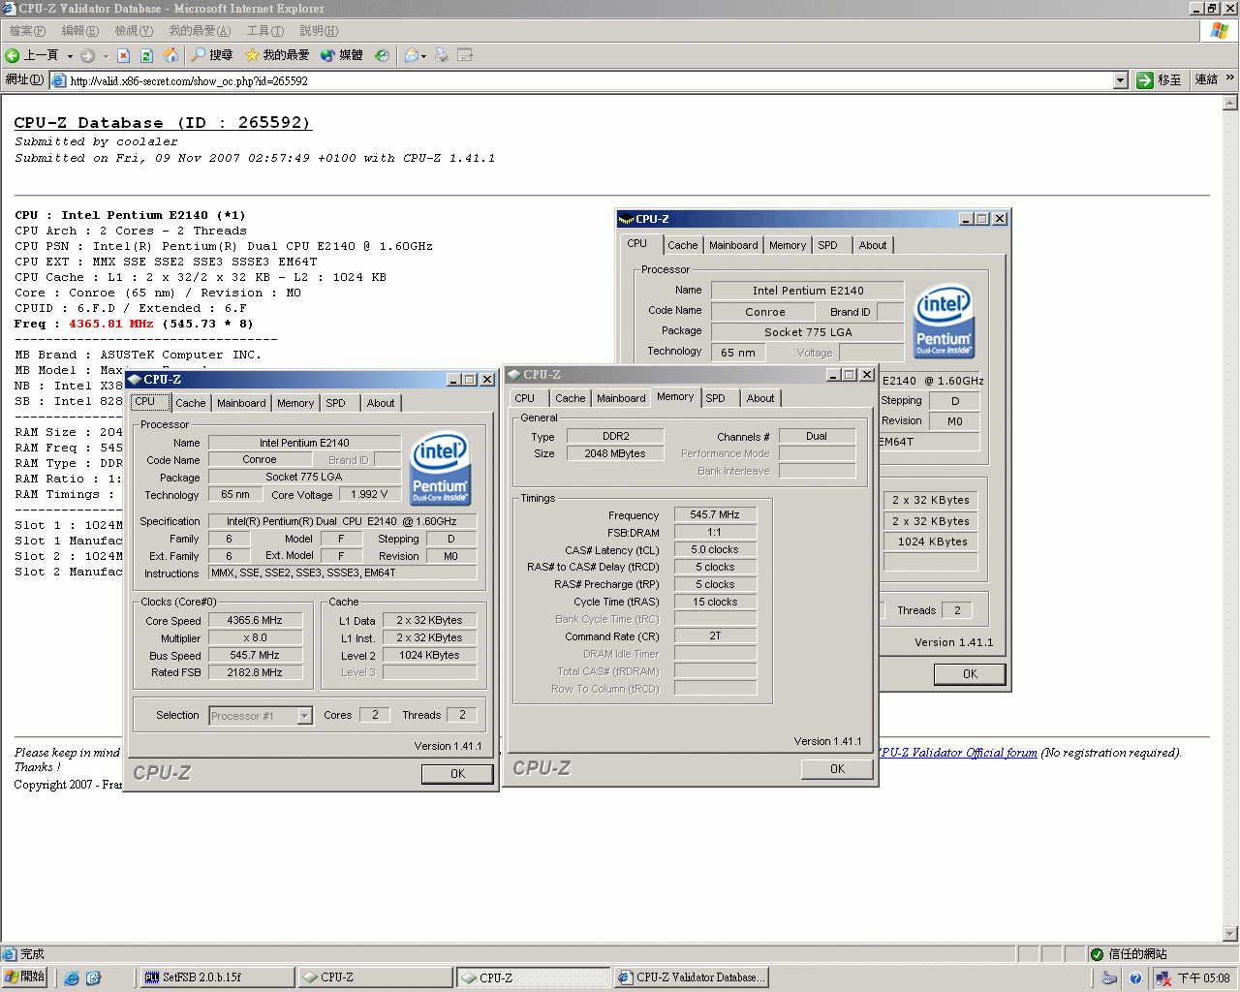1240x992 pixels.
Task: Click the Core Voltage 1.992 V field
Action: [369, 494]
